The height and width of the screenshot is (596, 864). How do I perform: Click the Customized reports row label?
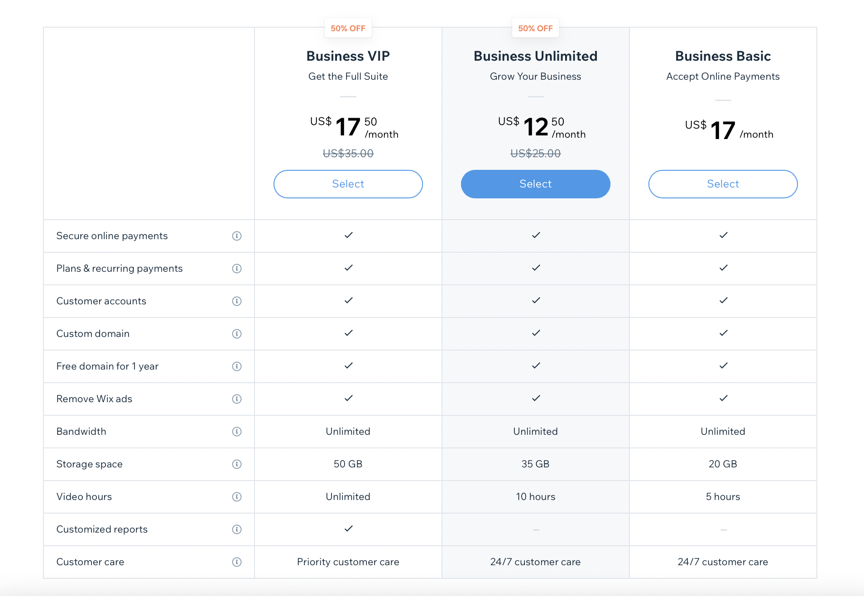pyautogui.click(x=102, y=529)
